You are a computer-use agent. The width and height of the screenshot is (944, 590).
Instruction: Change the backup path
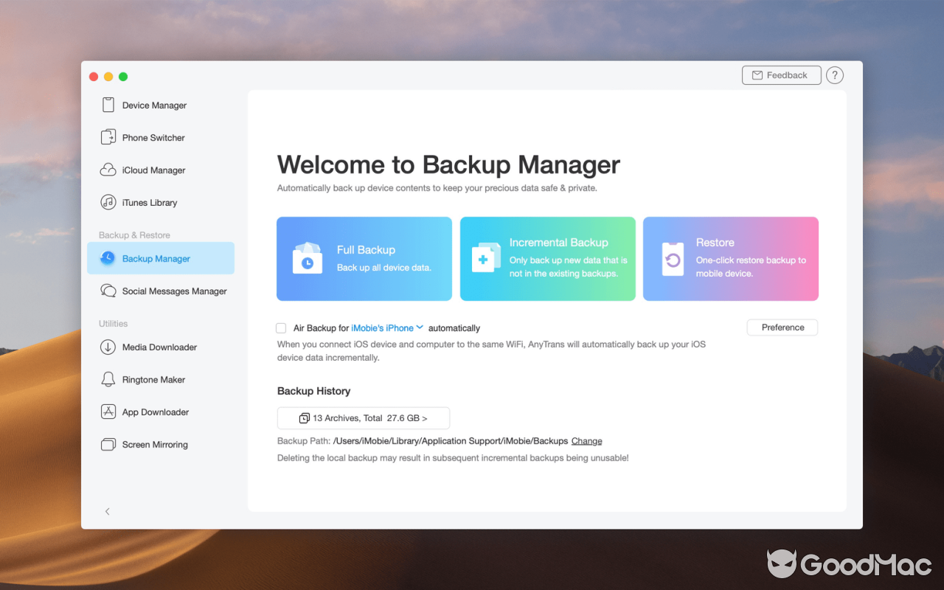coord(586,440)
